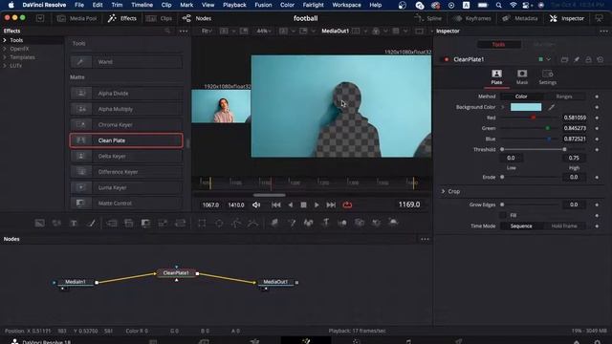Image resolution: width=612 pixels, height=344 pixels.
Task: Pick background color with eyedropper
Action: coord(551,107)
